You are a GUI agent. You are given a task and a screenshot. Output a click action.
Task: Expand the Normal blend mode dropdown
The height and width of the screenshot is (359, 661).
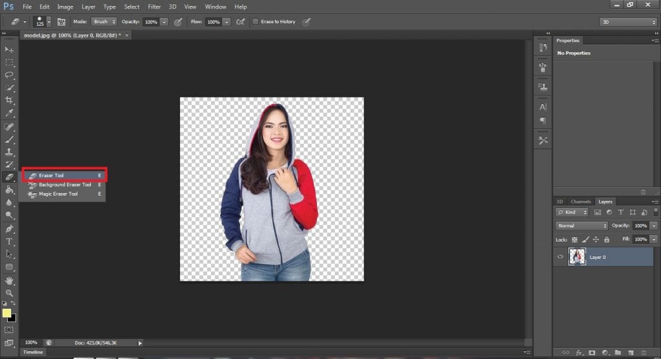[x=582, y=226]
